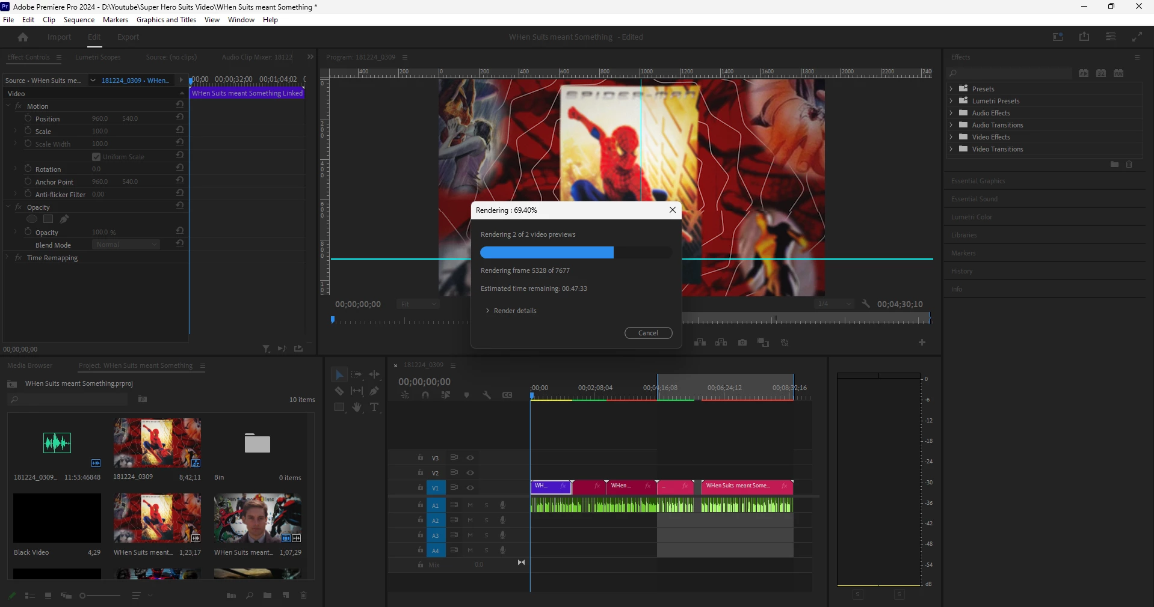Select the Ripple Edit tool
Image resolution: width=1154 pixels, height=607 pixels.
374,374
